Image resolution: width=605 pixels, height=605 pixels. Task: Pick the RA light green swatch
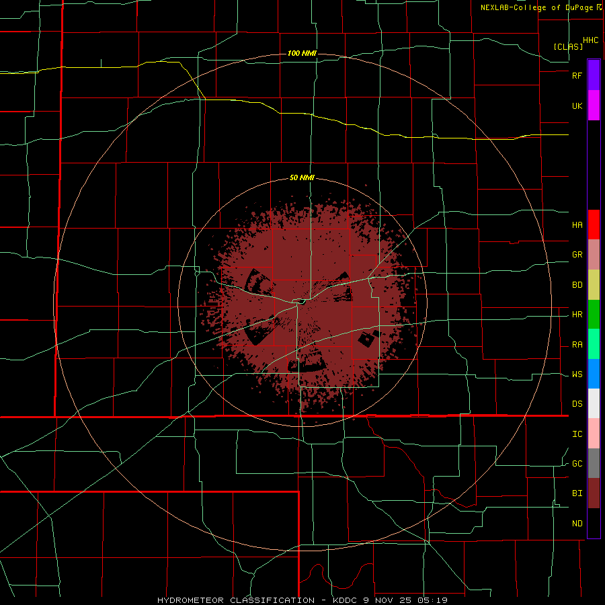594,344
